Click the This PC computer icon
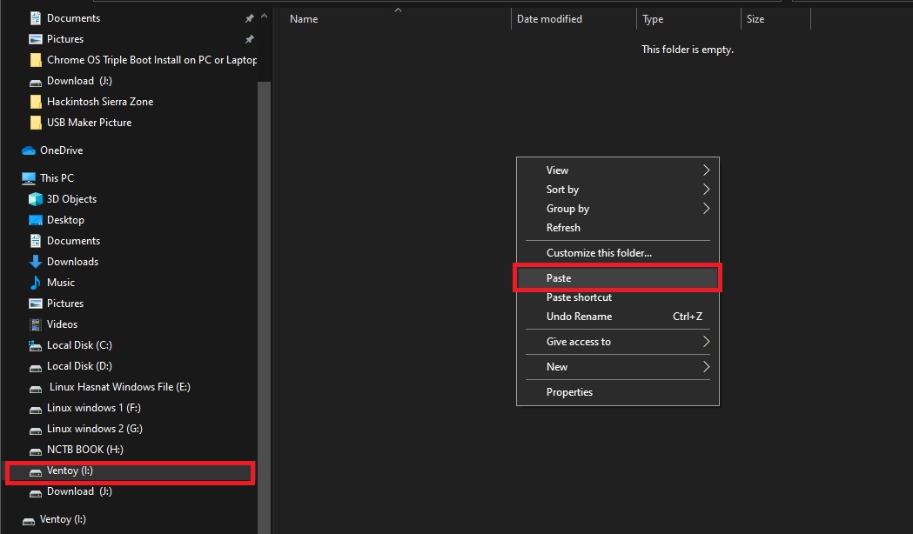 coord(29,178)
